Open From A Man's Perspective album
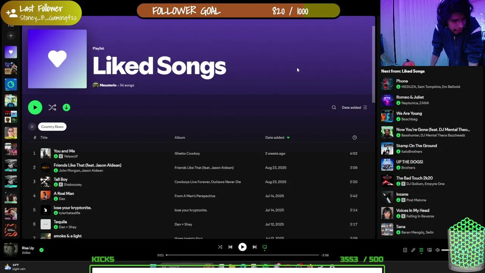The height and width of the screenshot is (273, 485). (x=195, y=196)
